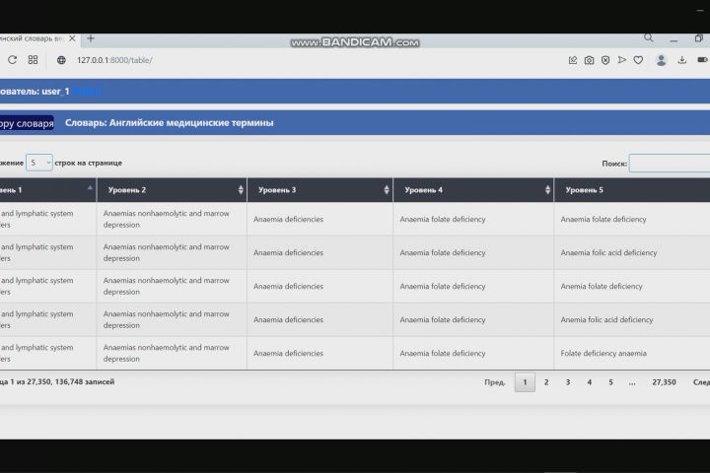Open a new browser tab with plus
710x473 pixels.
click(91, 38)
